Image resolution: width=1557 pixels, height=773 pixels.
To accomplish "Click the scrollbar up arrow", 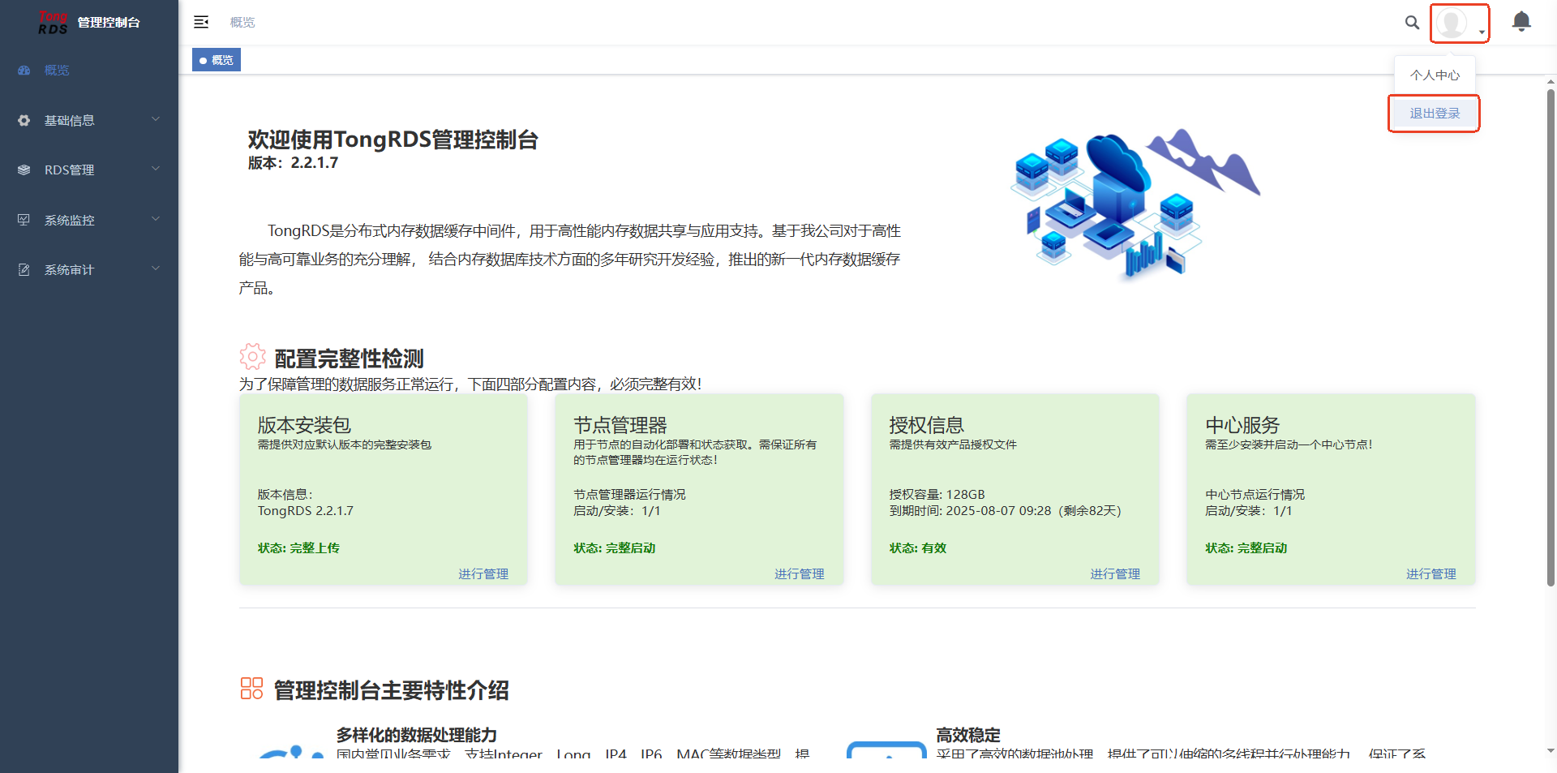I will coord(1551,82).
